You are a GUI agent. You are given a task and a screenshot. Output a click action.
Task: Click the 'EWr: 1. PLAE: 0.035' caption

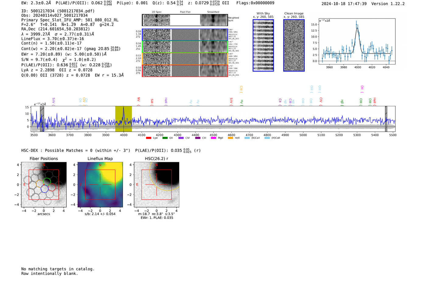[157, 218]
